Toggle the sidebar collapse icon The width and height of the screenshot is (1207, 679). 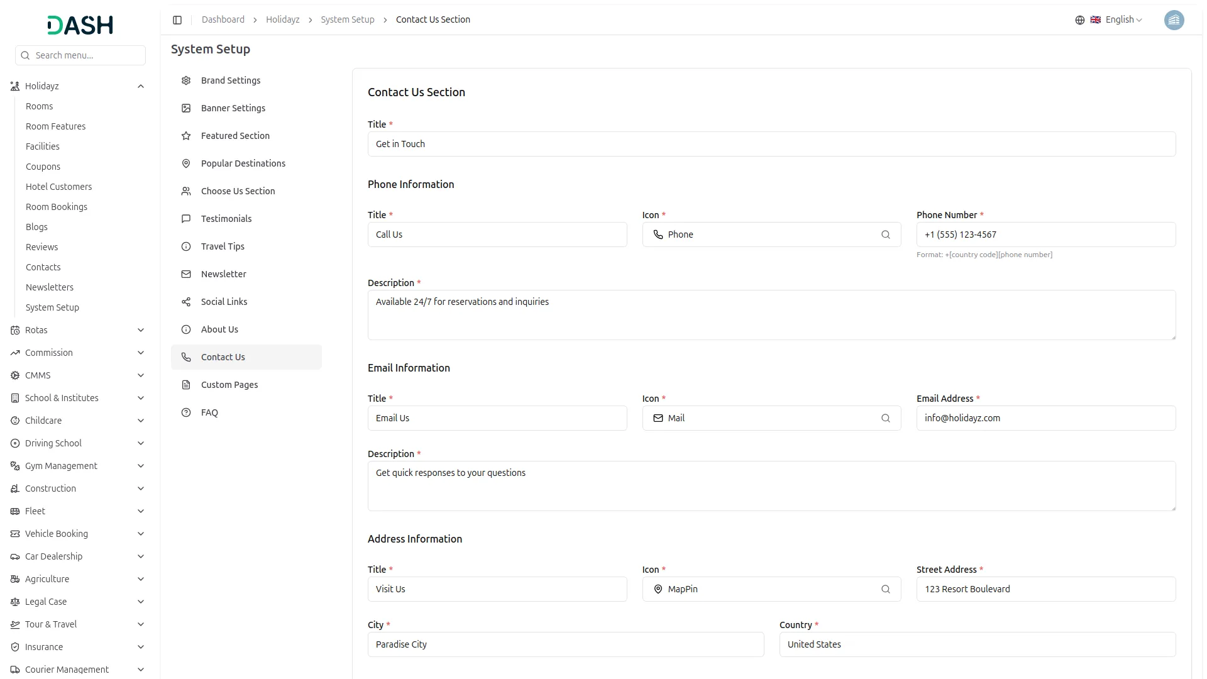pyautogui.click(x=177, y=20)
